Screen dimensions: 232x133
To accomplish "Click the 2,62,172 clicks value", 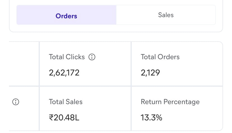I will point(64,73).
